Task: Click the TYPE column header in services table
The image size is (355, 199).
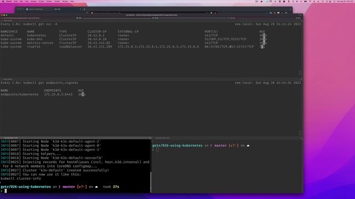Action: pyautogui.click(x=63, y=32)
